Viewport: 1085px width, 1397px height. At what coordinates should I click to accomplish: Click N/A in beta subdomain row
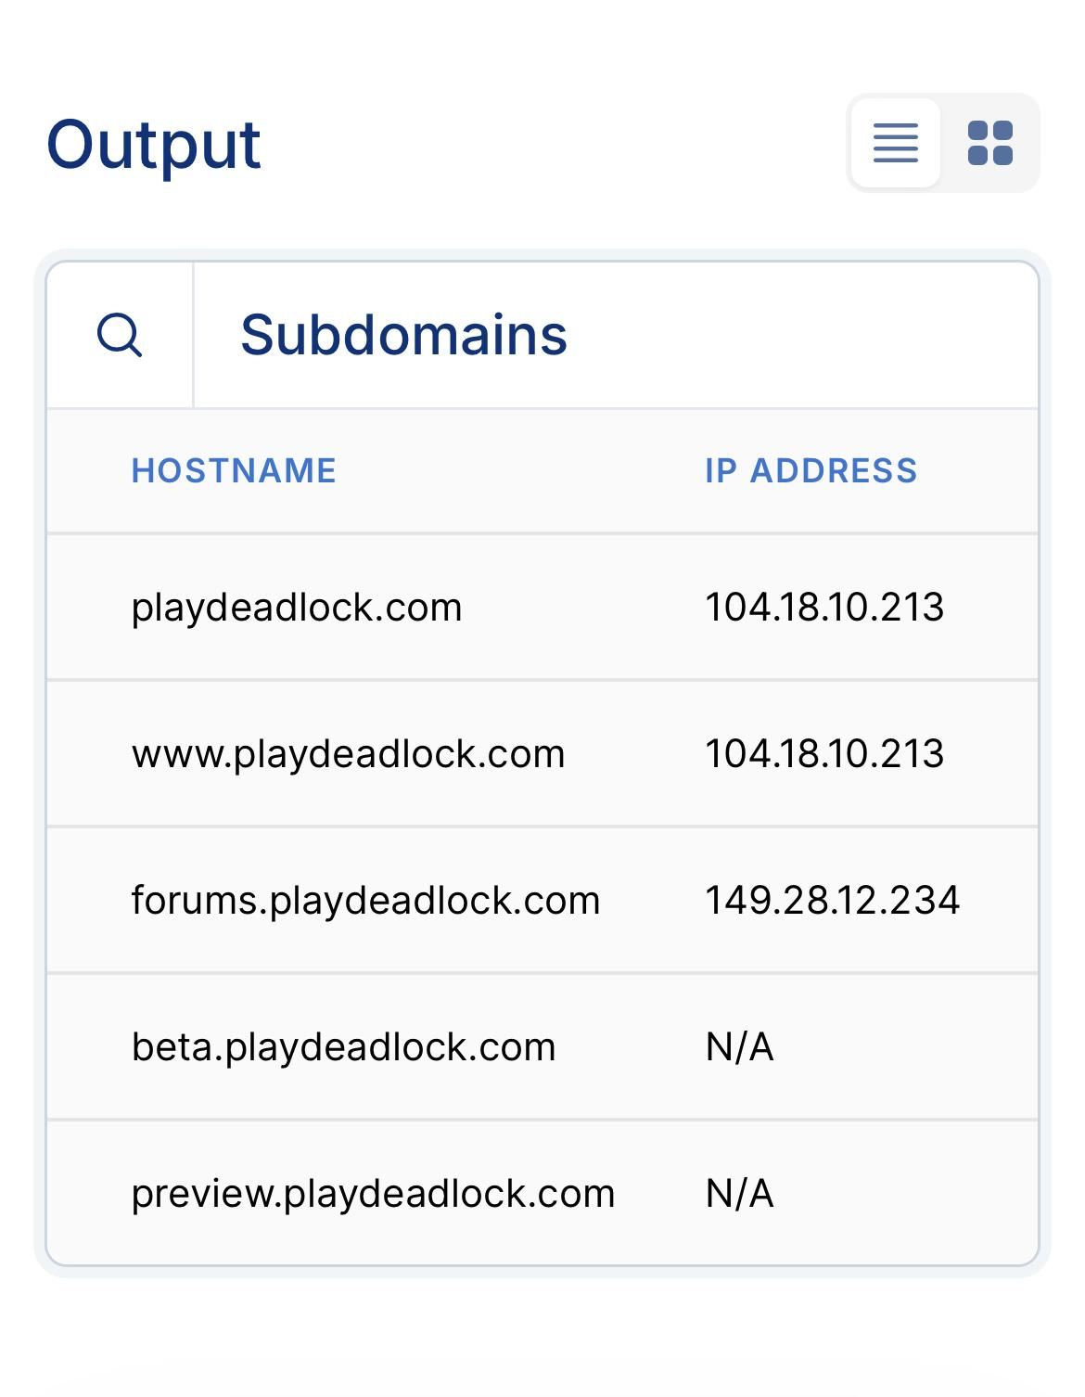tap(739, 1046)
